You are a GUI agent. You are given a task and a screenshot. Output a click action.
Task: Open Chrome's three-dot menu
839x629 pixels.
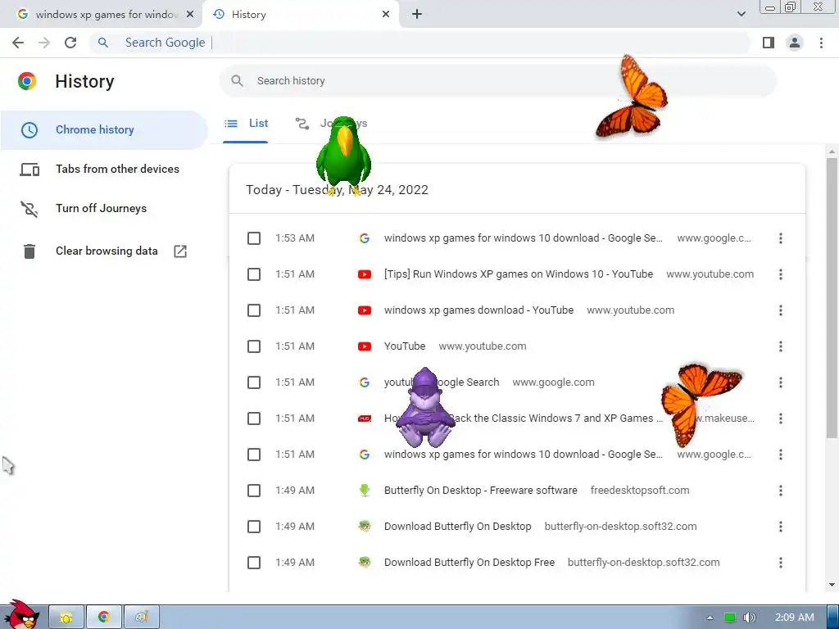pos(821,43)
